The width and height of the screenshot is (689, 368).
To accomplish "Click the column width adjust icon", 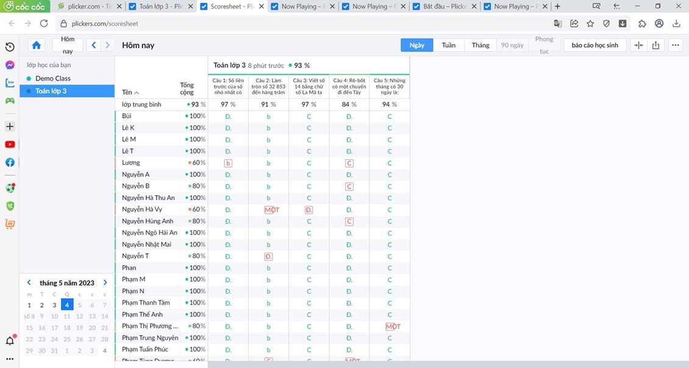I will coord(638,45).
